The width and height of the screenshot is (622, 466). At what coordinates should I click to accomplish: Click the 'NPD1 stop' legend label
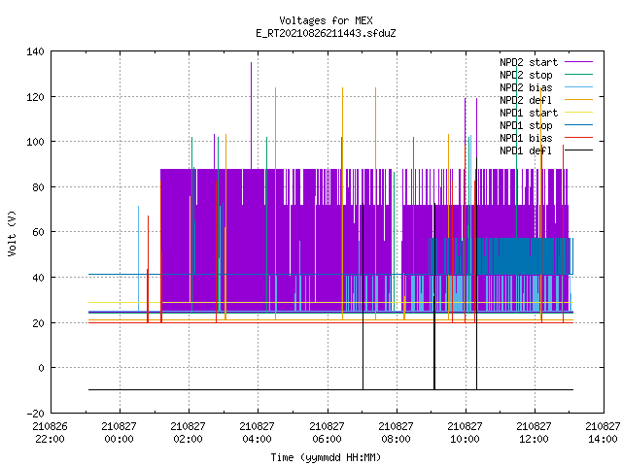tap(526, 125)
